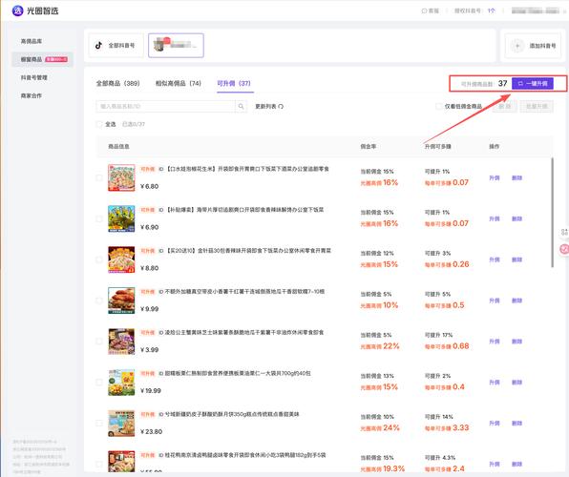Click ID icon of ¥19.99 product
569x477 pixels.
tap(161, 374)
